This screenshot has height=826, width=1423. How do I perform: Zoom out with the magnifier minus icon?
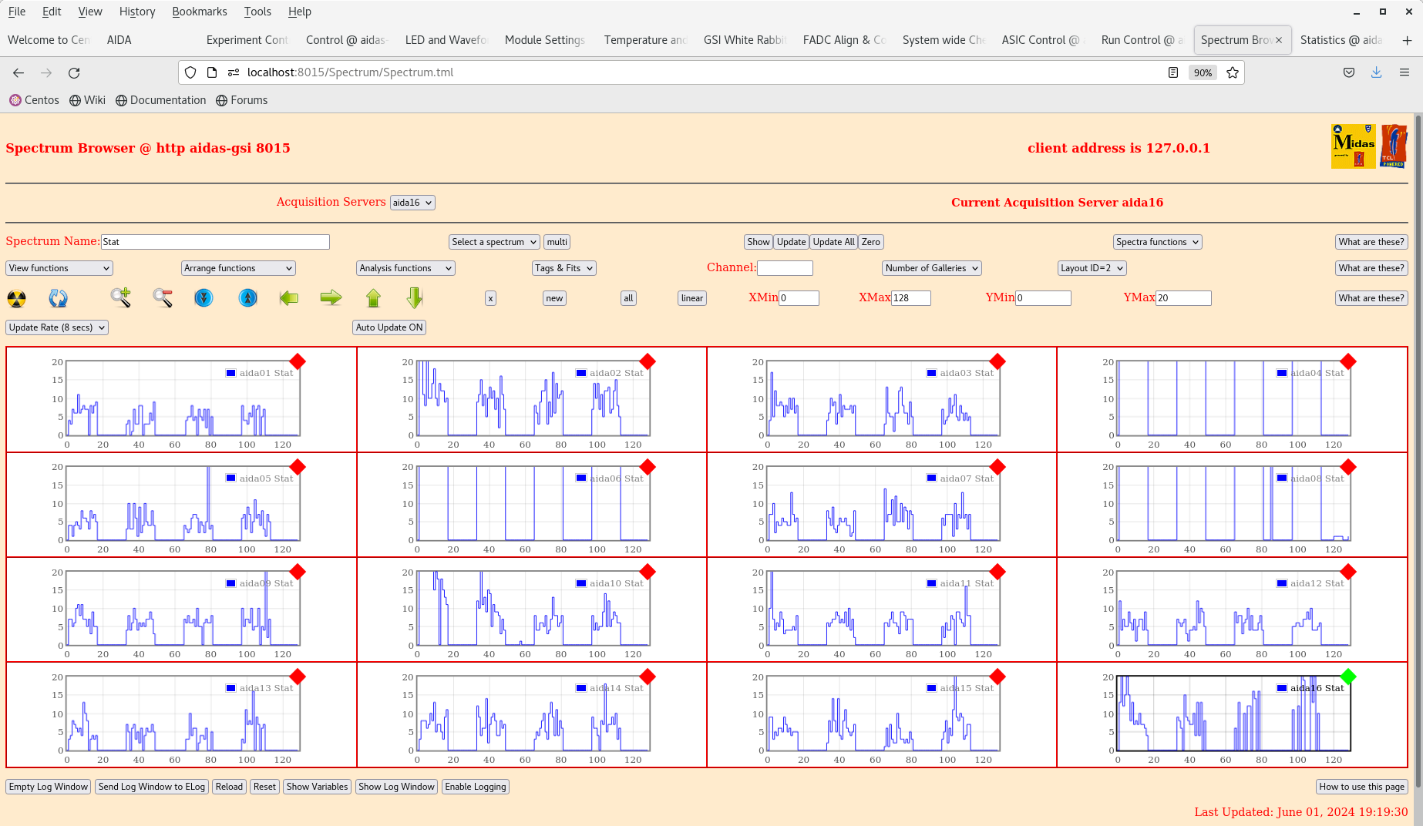tap(162, 297)
